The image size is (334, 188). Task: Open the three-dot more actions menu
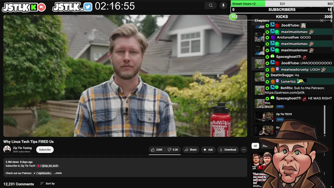(244, 150)
